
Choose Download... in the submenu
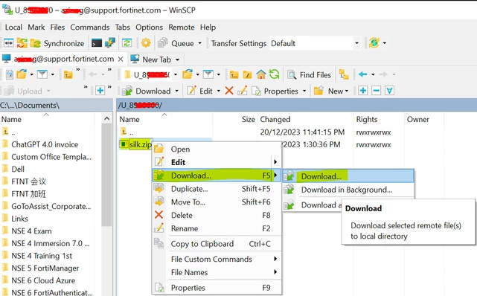tap(348, 176)
